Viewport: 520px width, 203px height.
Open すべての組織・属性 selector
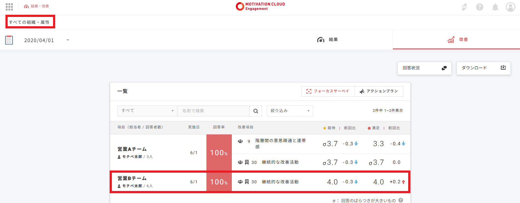click(30, 22)
